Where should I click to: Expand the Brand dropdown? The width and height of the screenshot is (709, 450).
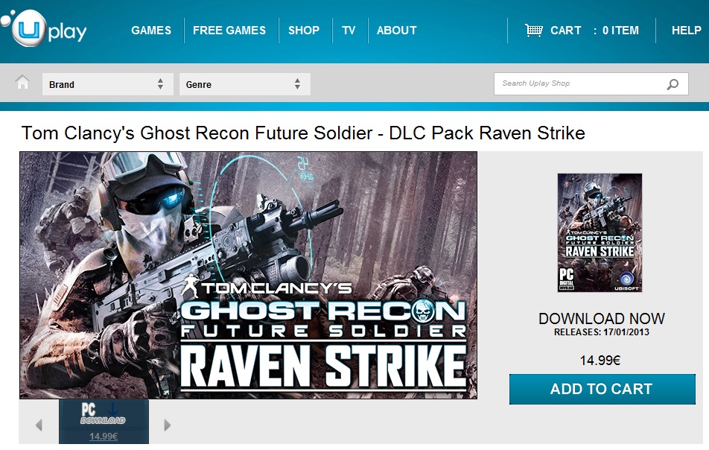pos(107,84)
